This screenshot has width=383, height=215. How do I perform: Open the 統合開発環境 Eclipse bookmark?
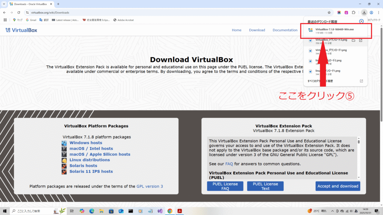point(96,20)
